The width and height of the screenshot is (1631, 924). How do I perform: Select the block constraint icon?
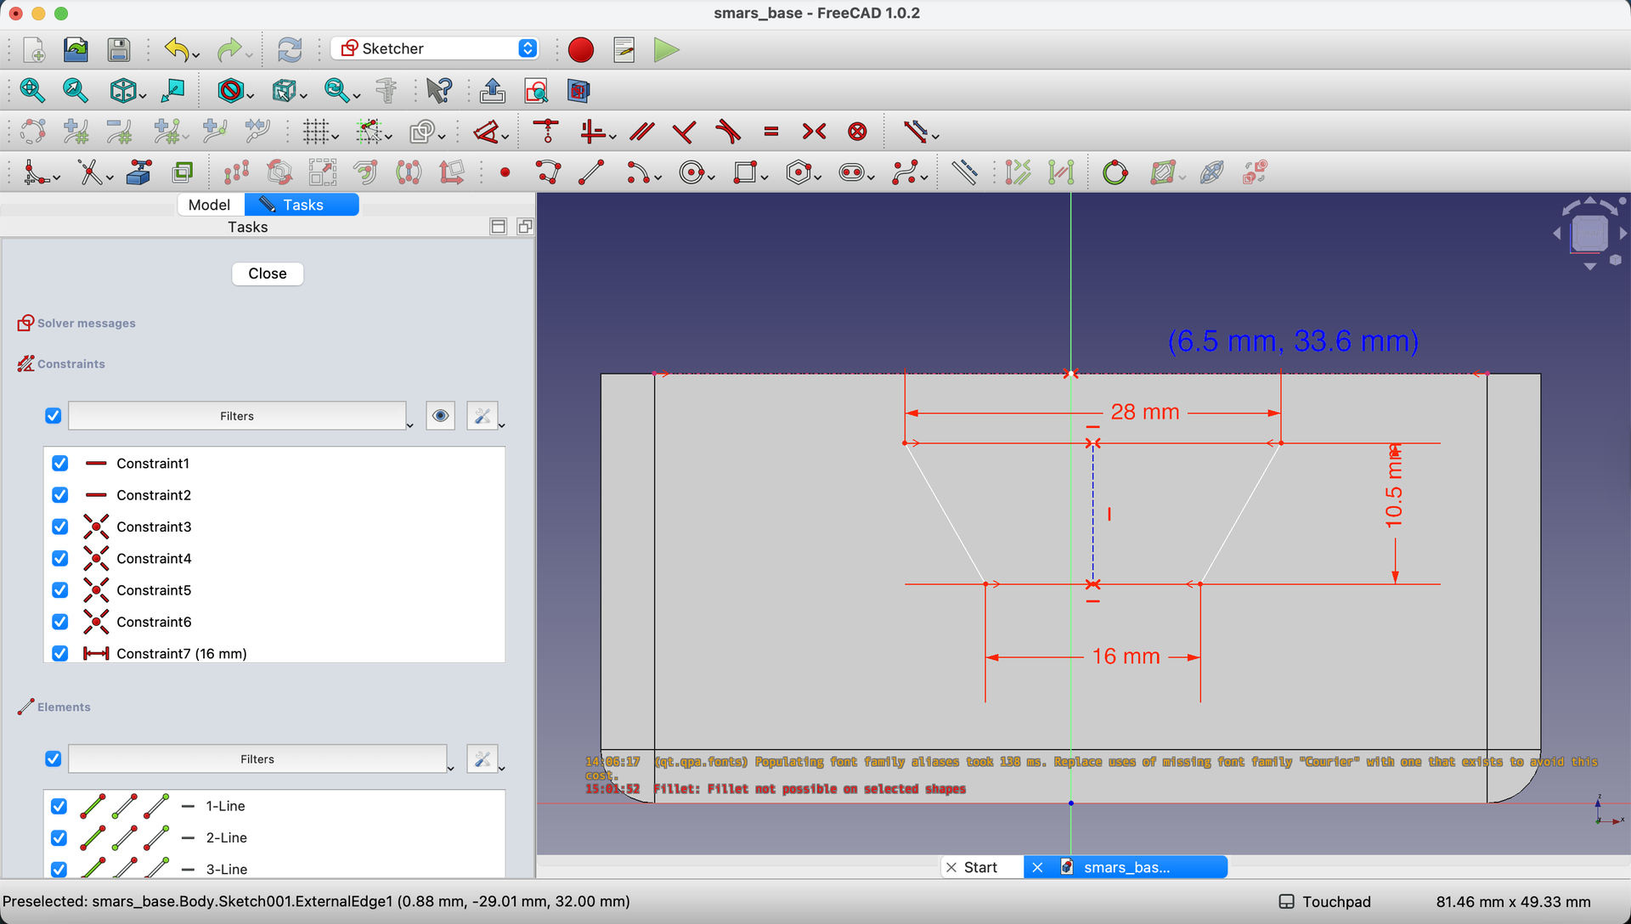pos(858,132)
